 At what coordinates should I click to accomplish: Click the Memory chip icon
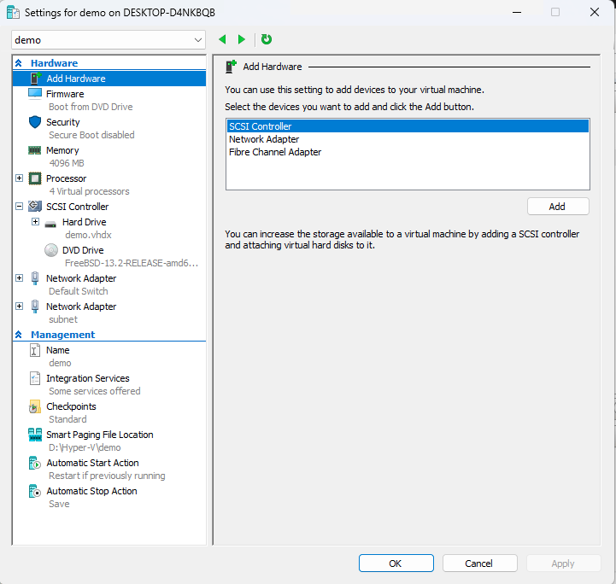click(x=34, y=150)
